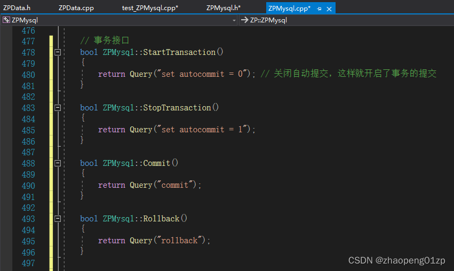Viewport: 454px width, 271px height.
Task: Switch to the ZPData.cpp tab
Action: click(76, 8)
